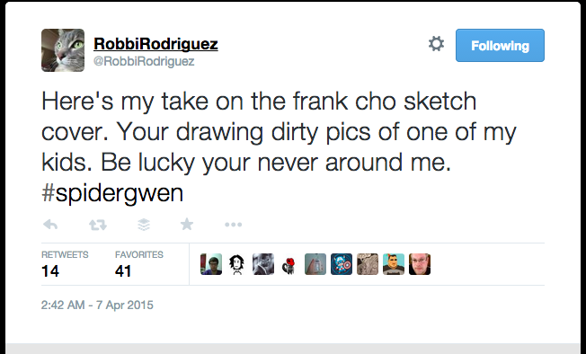The width and height of the screenshot is (586, 354).
Task: Favorite the tweet with the star icon
Action: [187, 224]
